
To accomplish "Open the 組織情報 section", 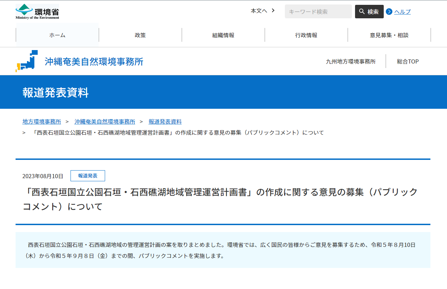I will pyautogui.click(x=223, y=35).
